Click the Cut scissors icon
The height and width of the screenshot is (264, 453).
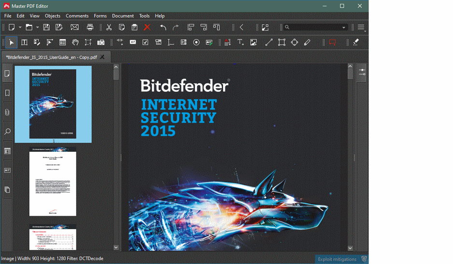pyautogui.click(x=109, y=27)
